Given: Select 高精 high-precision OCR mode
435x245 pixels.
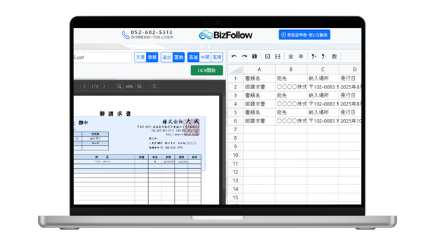Looking at the screenshot, I should [217, 57].
